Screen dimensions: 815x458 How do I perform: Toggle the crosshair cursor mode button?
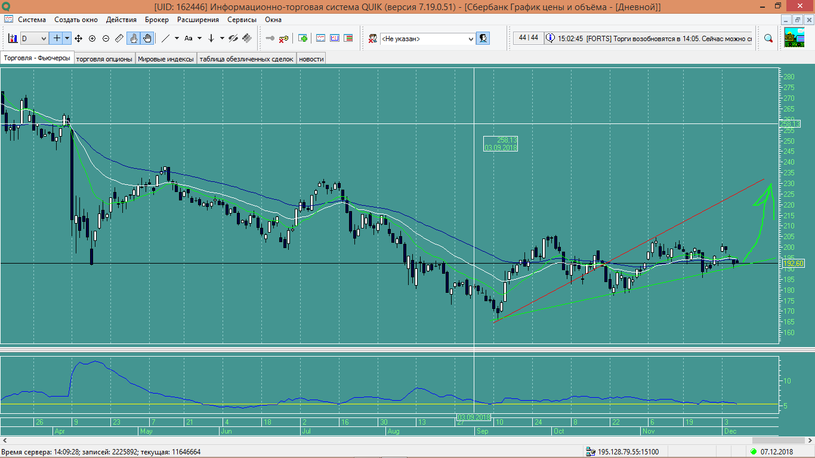tap(57, 38)
